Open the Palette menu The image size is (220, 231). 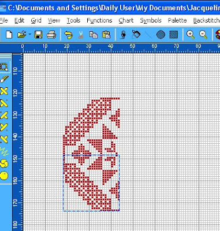177,20
